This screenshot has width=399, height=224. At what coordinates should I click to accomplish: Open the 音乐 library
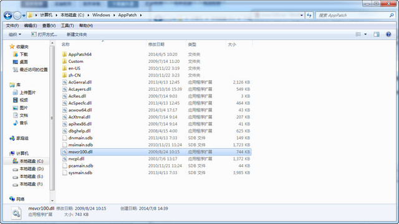[21, 123]
